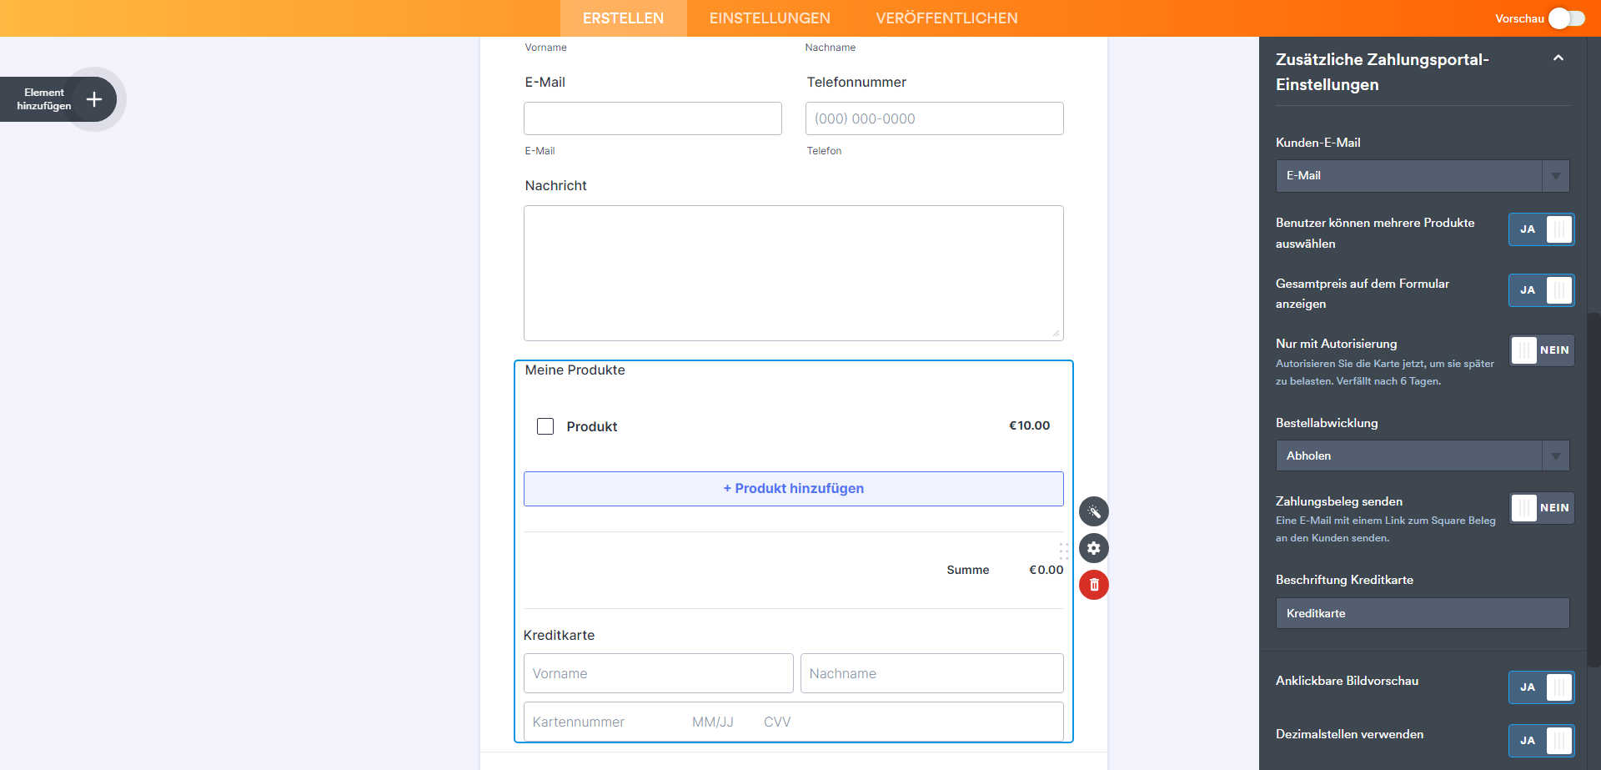Click the Nachricht text area

(x=793, y=273)
